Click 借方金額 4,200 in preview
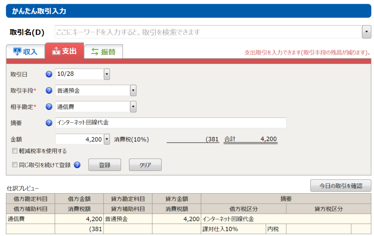Viewport: 374px width, 236px height. click(79, 219)
